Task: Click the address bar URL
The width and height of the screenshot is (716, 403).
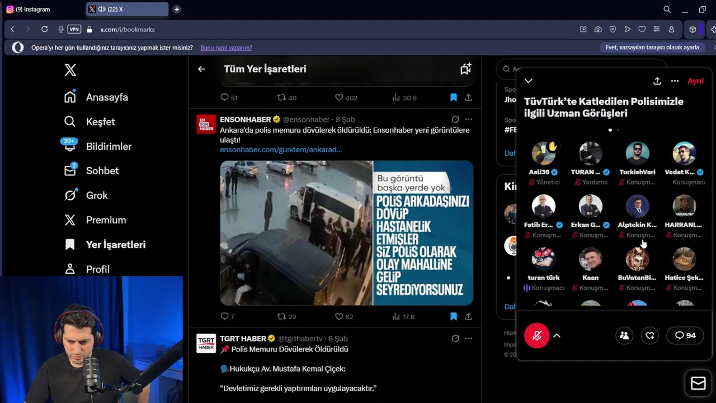Action: click(128, 29)
